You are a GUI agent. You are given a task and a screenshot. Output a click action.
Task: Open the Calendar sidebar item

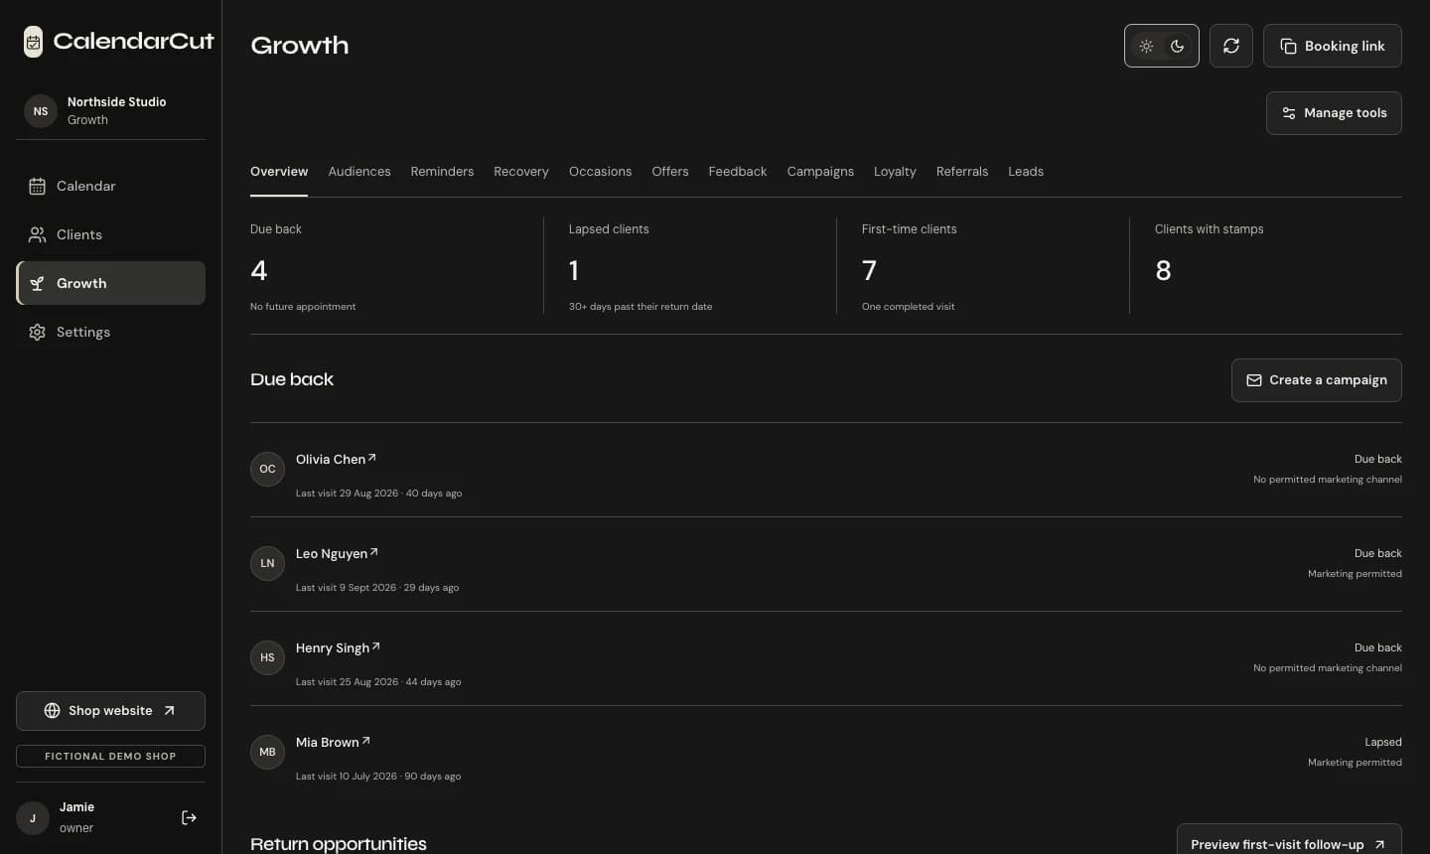point(110,186)
